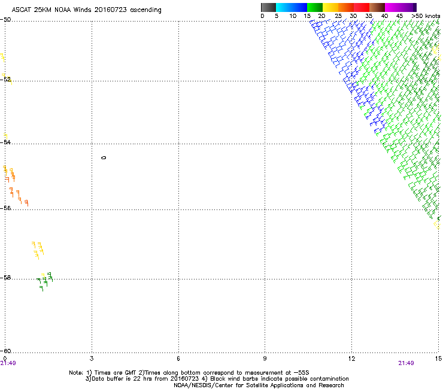
Task: Click the right purple 21:49 time stamp
Action: pos(406,363)
